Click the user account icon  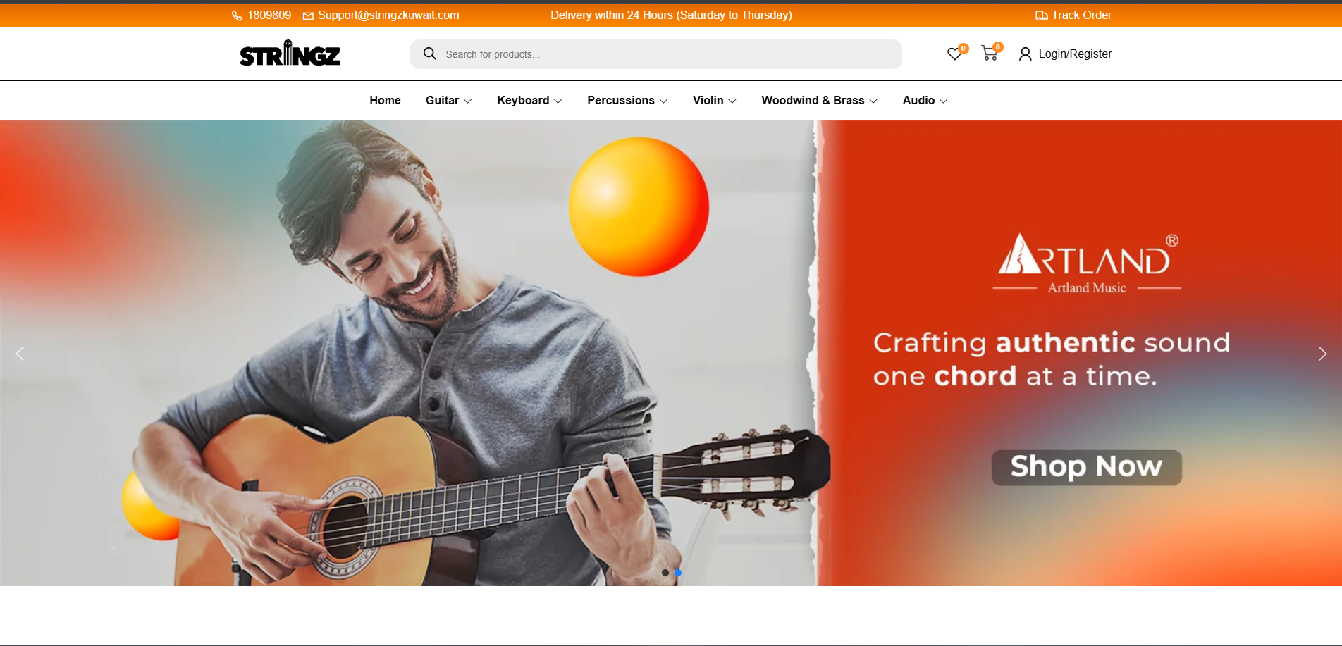(x=1026, y=54)
